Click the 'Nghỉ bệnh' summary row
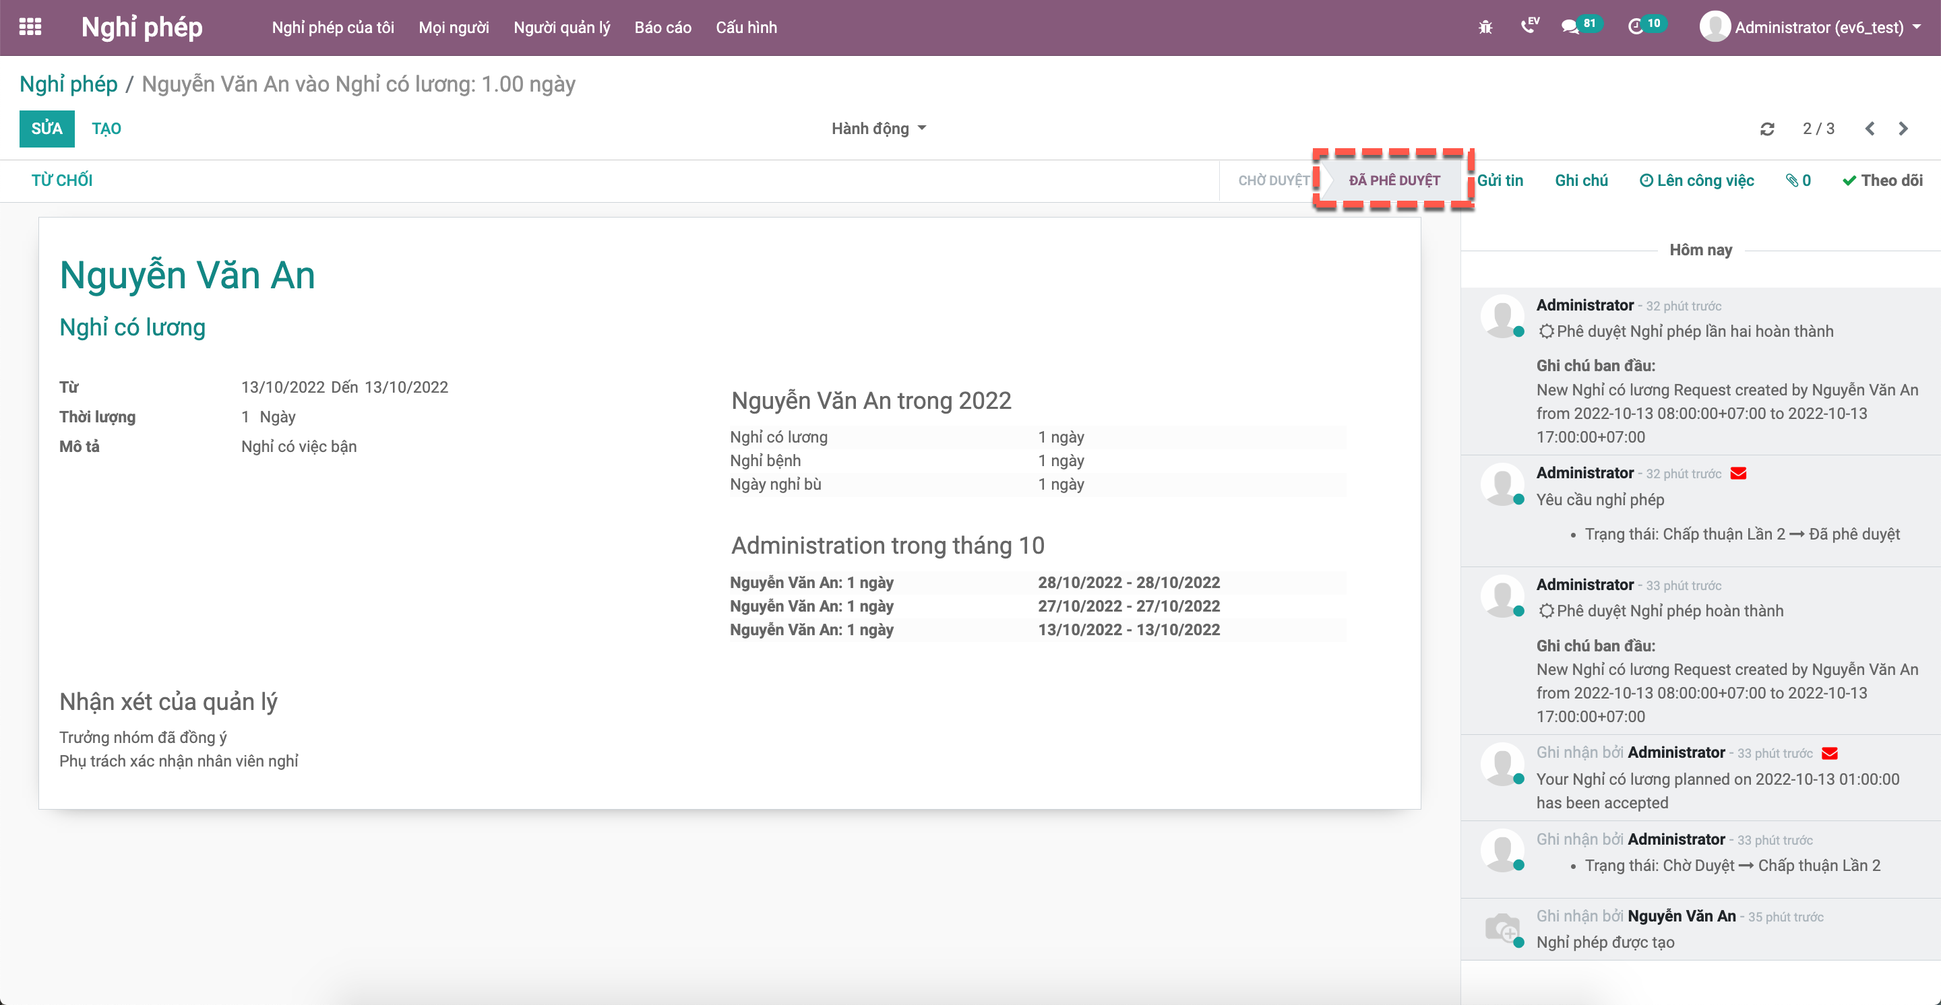 [1037, 461]
